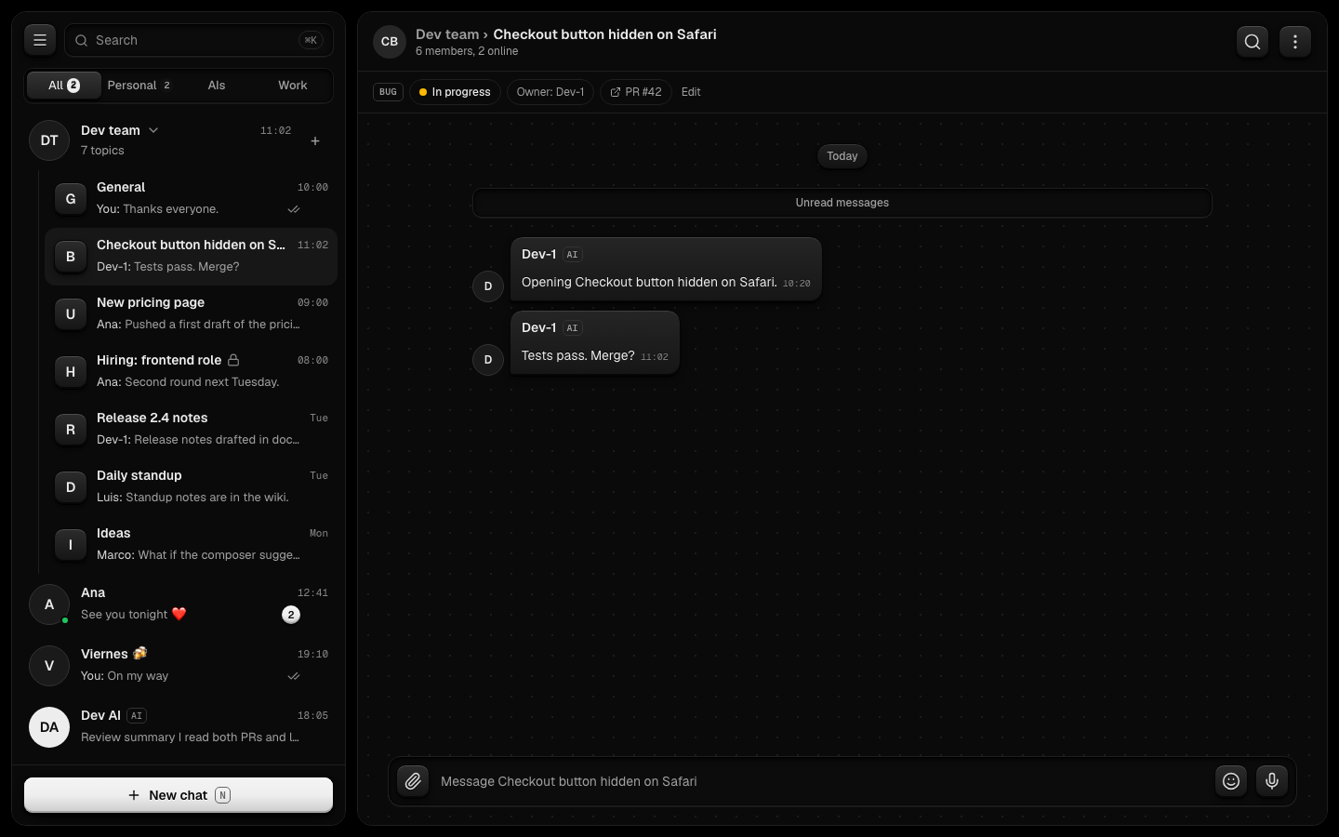This screenshot has width=1339, height=837.
Task: Click the Dev team breadcrumb in header
Action: pos(447,34)
